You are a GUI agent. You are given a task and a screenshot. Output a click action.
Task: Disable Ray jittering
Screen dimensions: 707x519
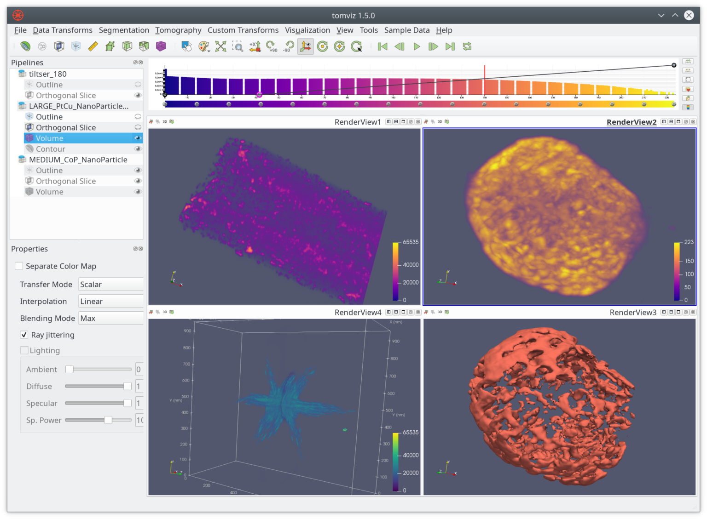(x=24, y=335)
